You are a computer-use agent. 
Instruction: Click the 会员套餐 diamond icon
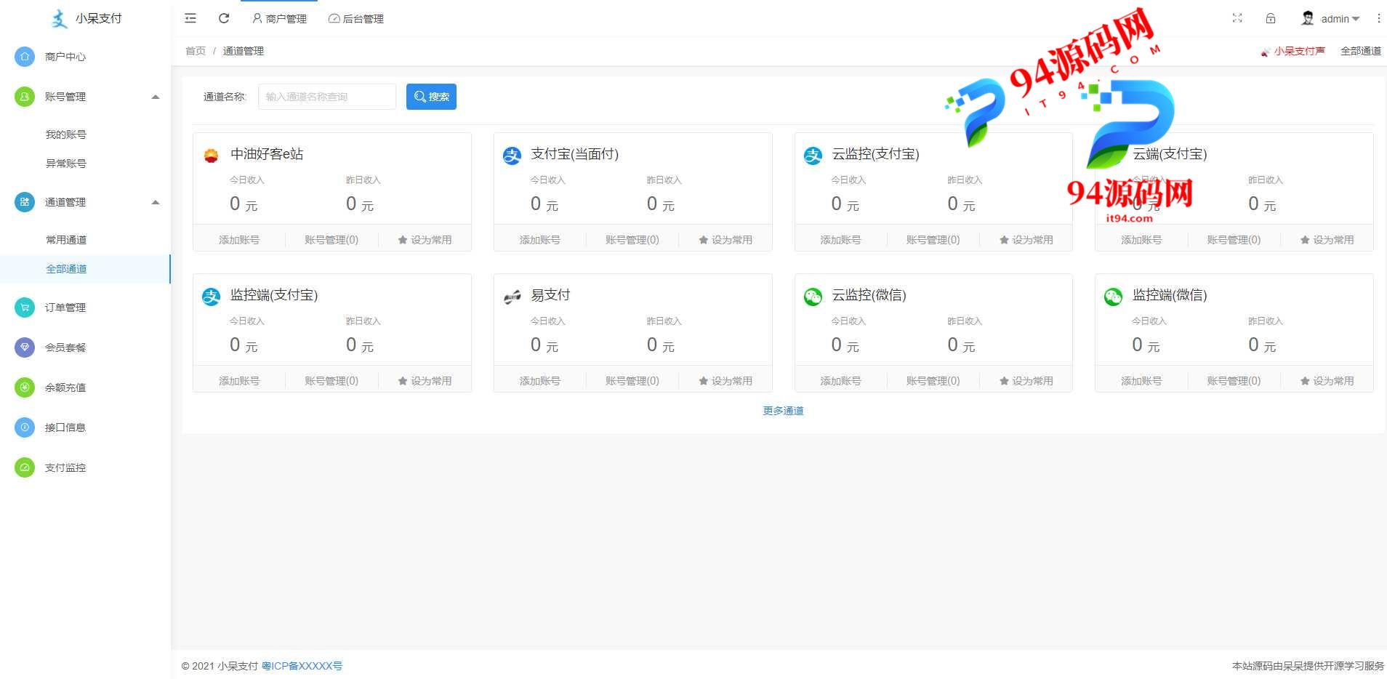coord(25,347)
